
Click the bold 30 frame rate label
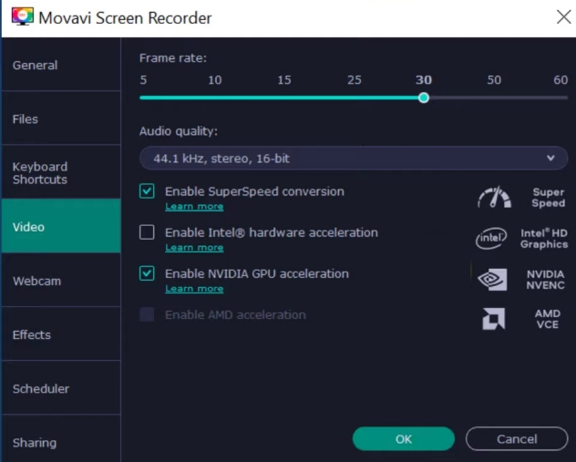click(x=424, y=79)
